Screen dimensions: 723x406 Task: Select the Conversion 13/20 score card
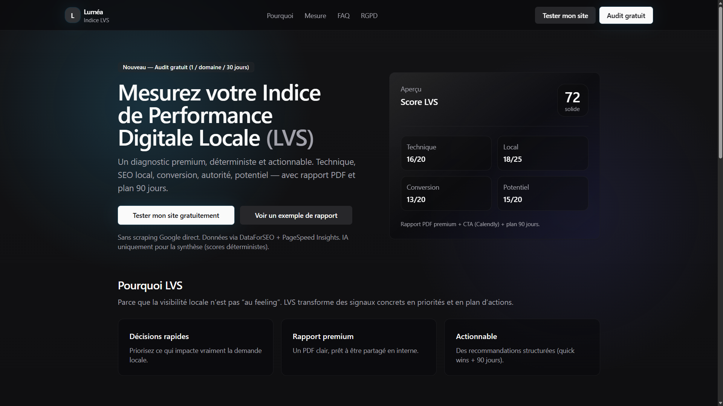446,193
